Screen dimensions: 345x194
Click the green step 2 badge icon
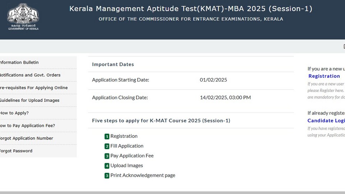107,146
